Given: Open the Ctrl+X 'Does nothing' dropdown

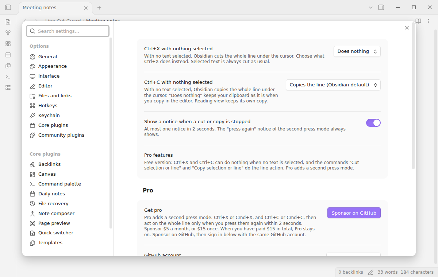Looking at the screenshot, I should (x=357, y=51).
